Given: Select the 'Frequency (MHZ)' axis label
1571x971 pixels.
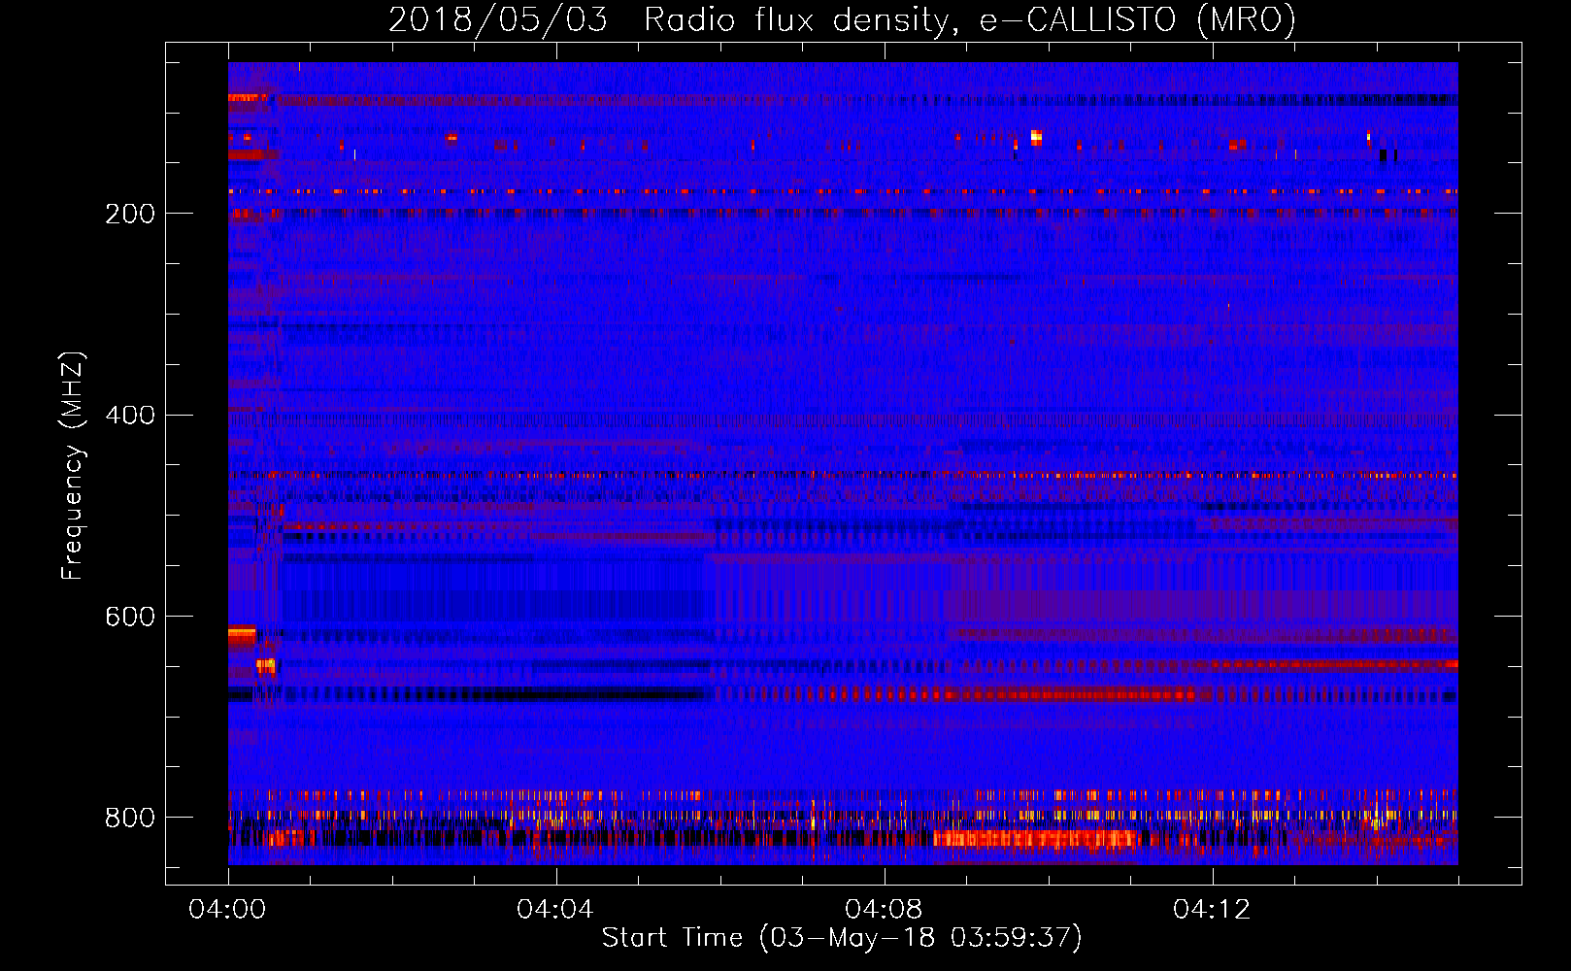Looking at the screenshot, I should click(72, 465).
